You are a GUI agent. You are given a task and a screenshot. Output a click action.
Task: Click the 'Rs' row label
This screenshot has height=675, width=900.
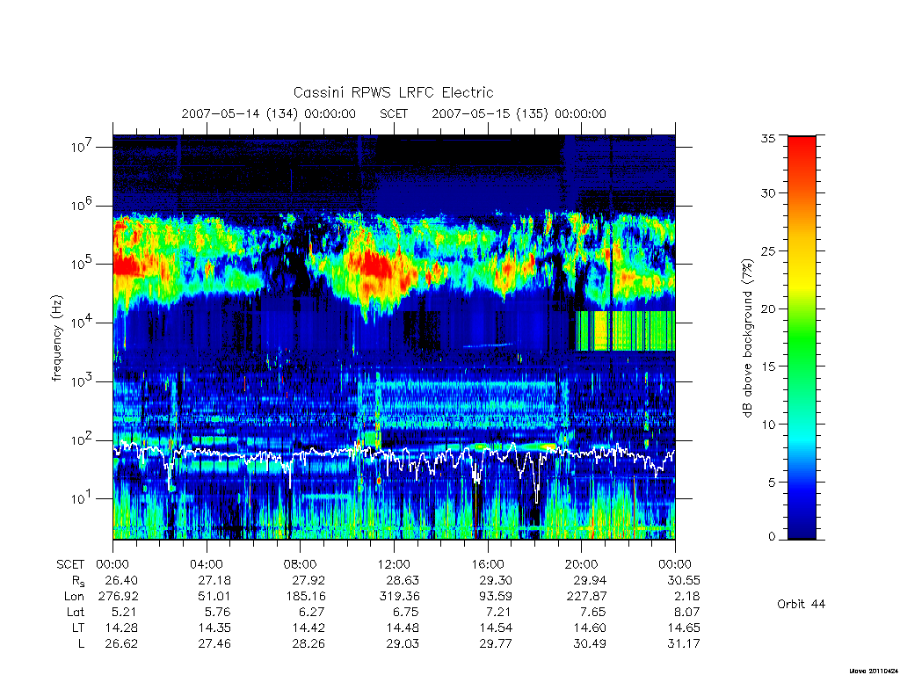pos(76,582)
